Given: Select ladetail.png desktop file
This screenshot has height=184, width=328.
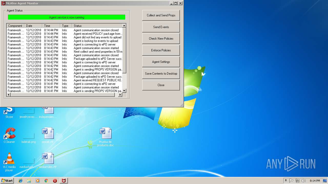Looking at the screenshot, I should pos(28,135).
